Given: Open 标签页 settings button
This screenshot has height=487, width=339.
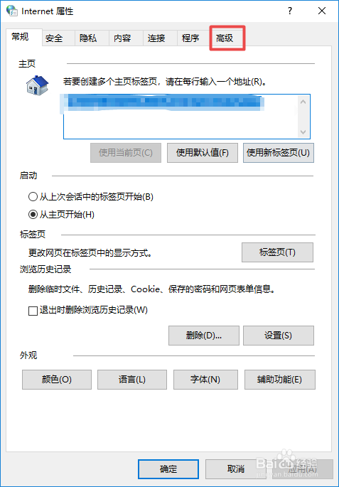Looking at the screenshot, I should [277, 252].
